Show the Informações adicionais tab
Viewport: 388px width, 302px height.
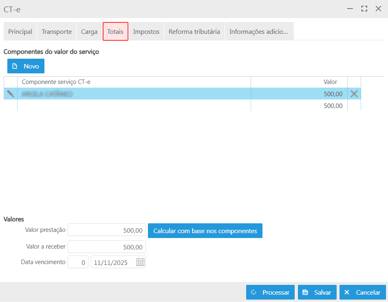(259, 31)
